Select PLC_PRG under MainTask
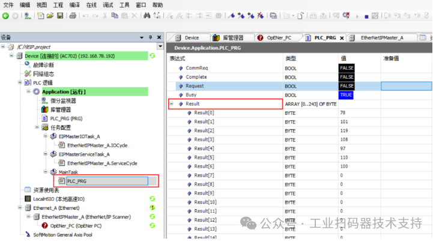 coord(107,181)
